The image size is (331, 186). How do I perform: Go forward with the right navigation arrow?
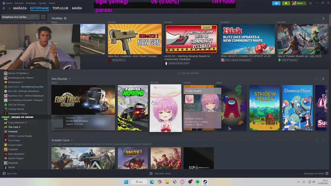[9, 8]
